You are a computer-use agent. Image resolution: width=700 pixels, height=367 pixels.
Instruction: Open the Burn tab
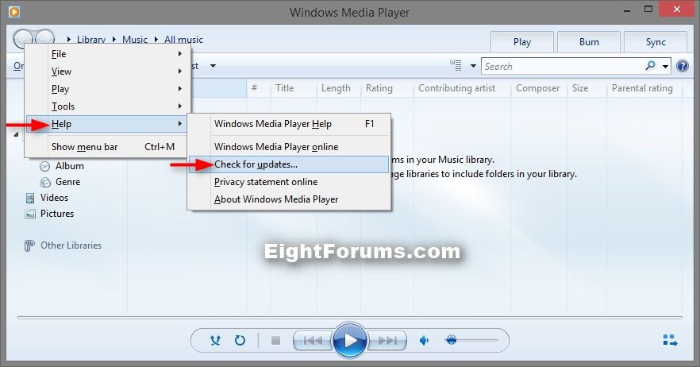pos(588,42)
